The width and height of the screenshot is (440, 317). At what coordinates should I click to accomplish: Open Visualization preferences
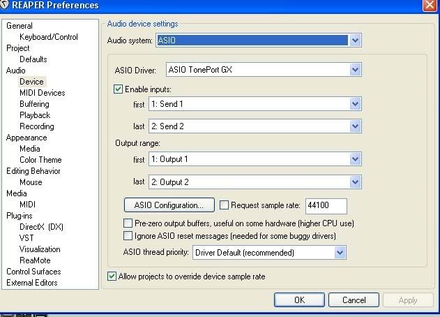tap(40, 249)
